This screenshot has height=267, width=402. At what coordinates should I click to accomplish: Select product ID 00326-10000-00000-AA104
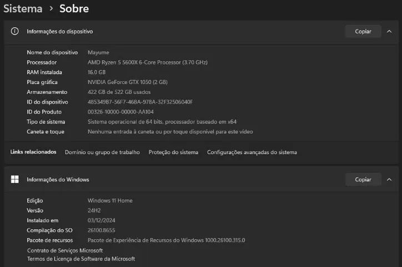pyautogui.click(x=120, y=112)
